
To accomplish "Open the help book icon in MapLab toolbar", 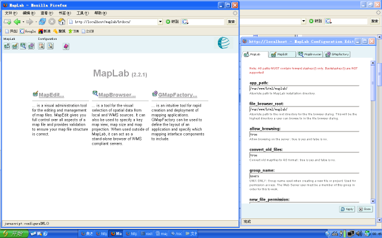I will click(66, 46).
